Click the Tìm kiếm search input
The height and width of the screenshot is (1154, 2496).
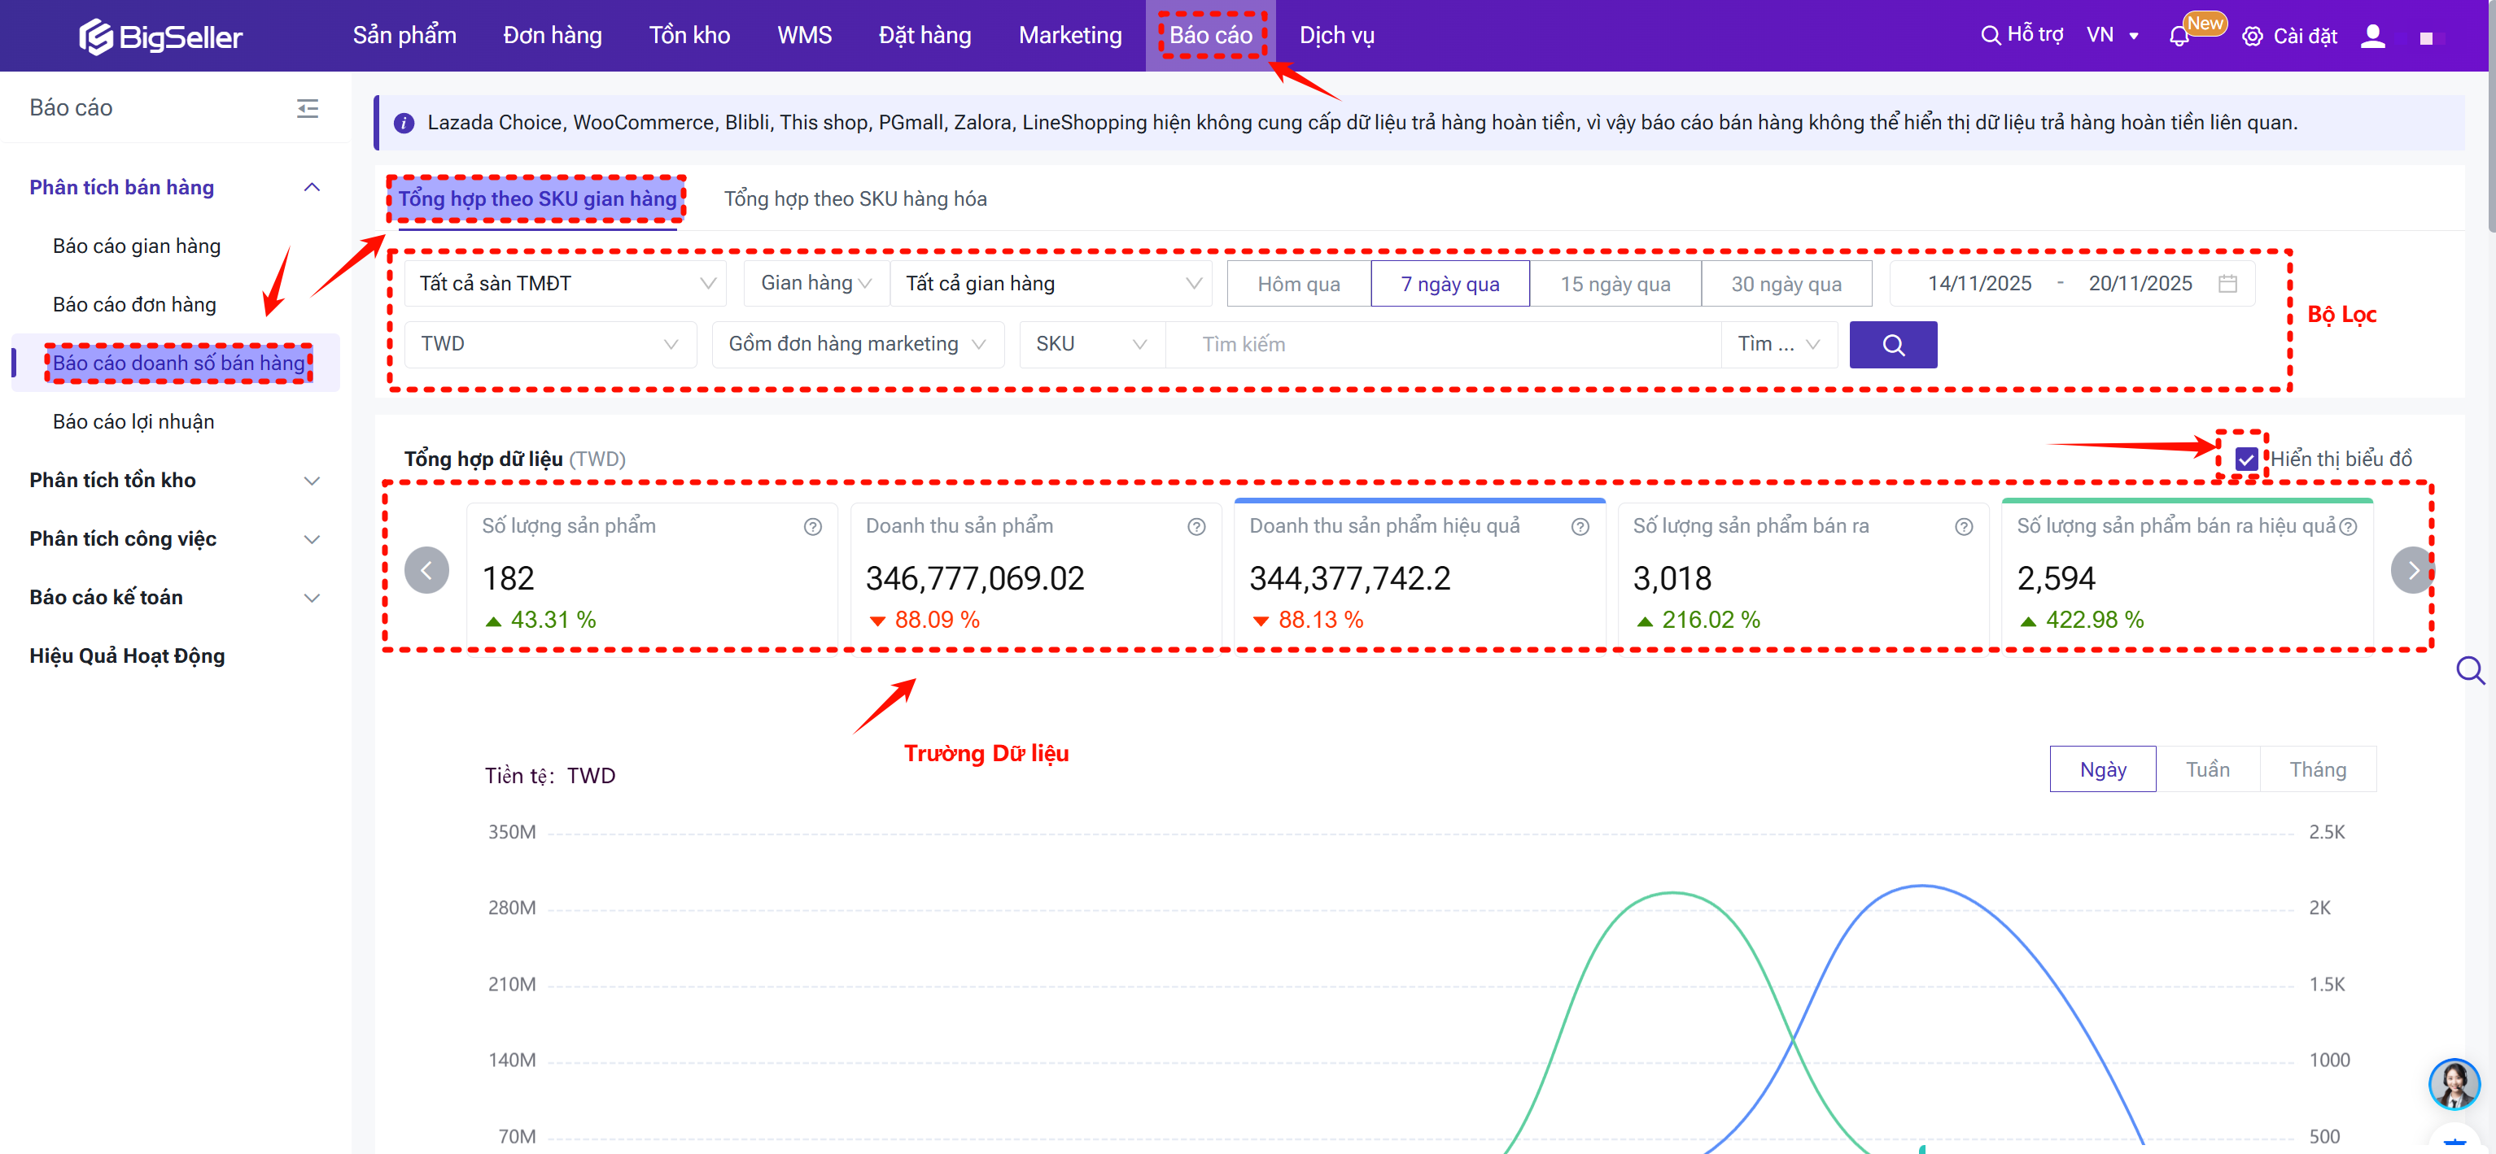tap(1442, 345)
